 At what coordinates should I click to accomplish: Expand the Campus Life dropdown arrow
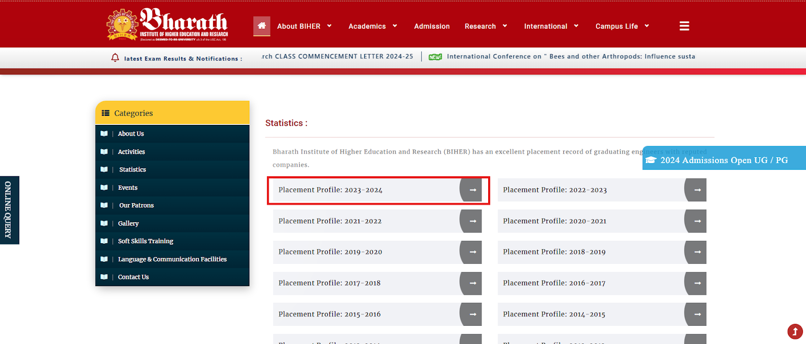click(x=647, y=26)
